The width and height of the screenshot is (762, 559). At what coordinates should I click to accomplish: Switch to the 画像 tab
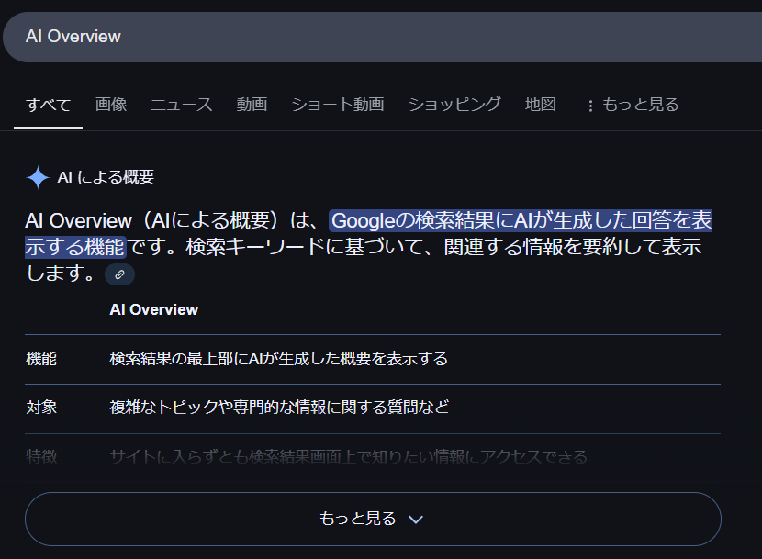click(111, 105)
